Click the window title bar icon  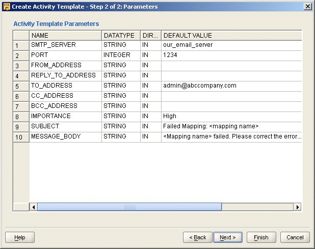(x=7, y=7)
